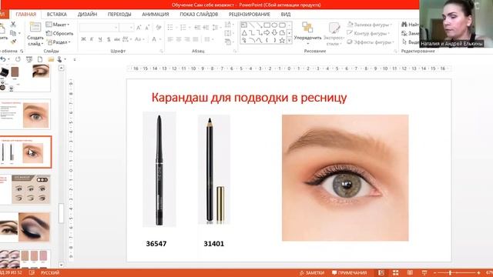Image resolution: width=493 pixels, height=277 pixels.
Task: Open character spacing dropdown
Action: [127, 39]
